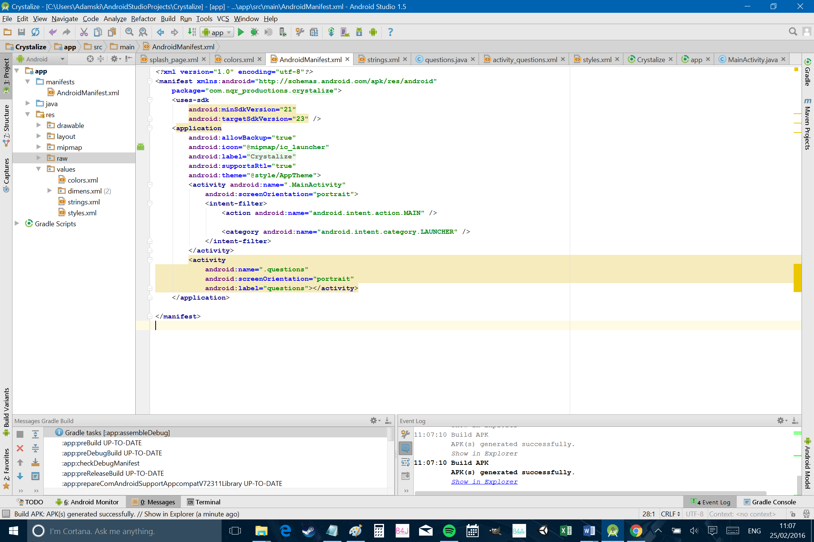The width and height of the screenshot is (814, 542).
Task: Switch to questions.java editor tab
Action: (x=445, y=59)
